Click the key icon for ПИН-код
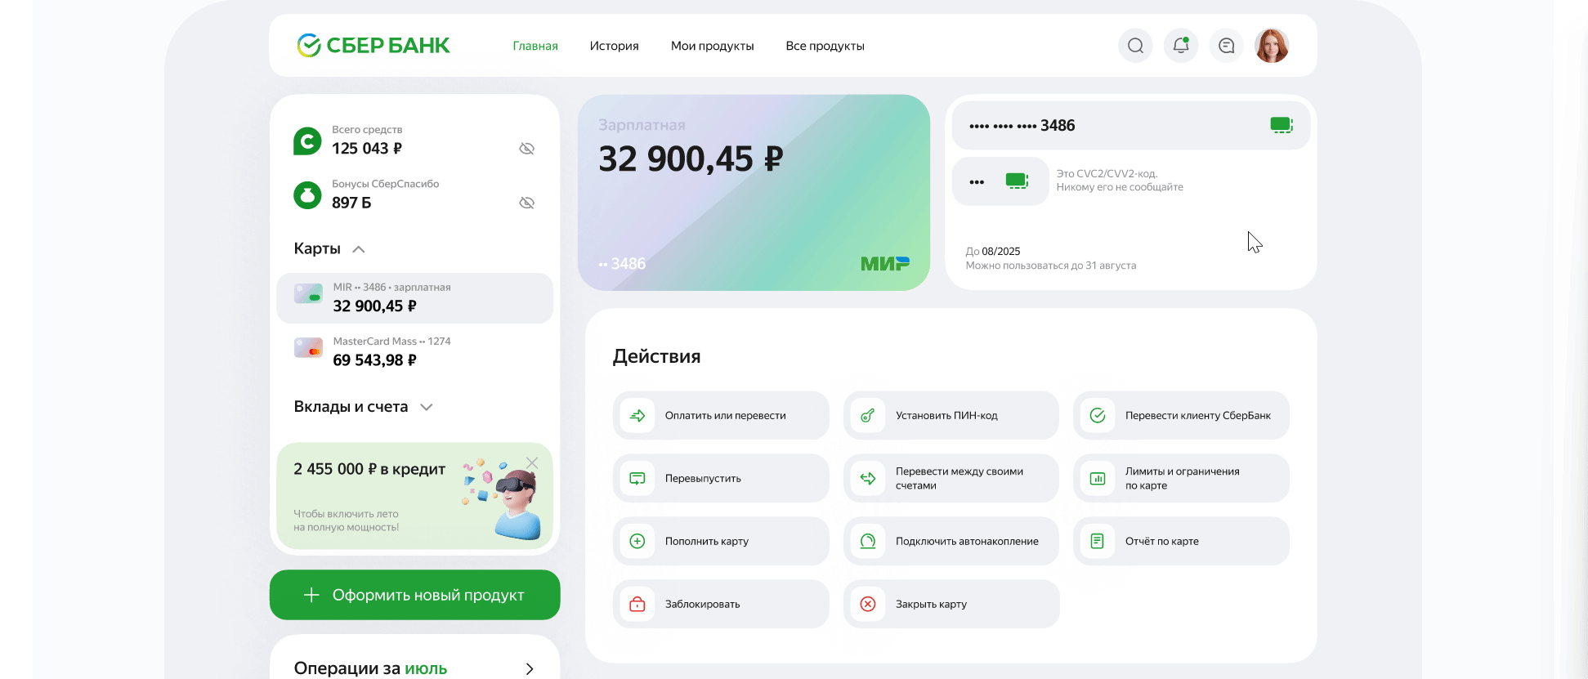Viewport: 1588px width, 679px height. (x=868, y=415)
